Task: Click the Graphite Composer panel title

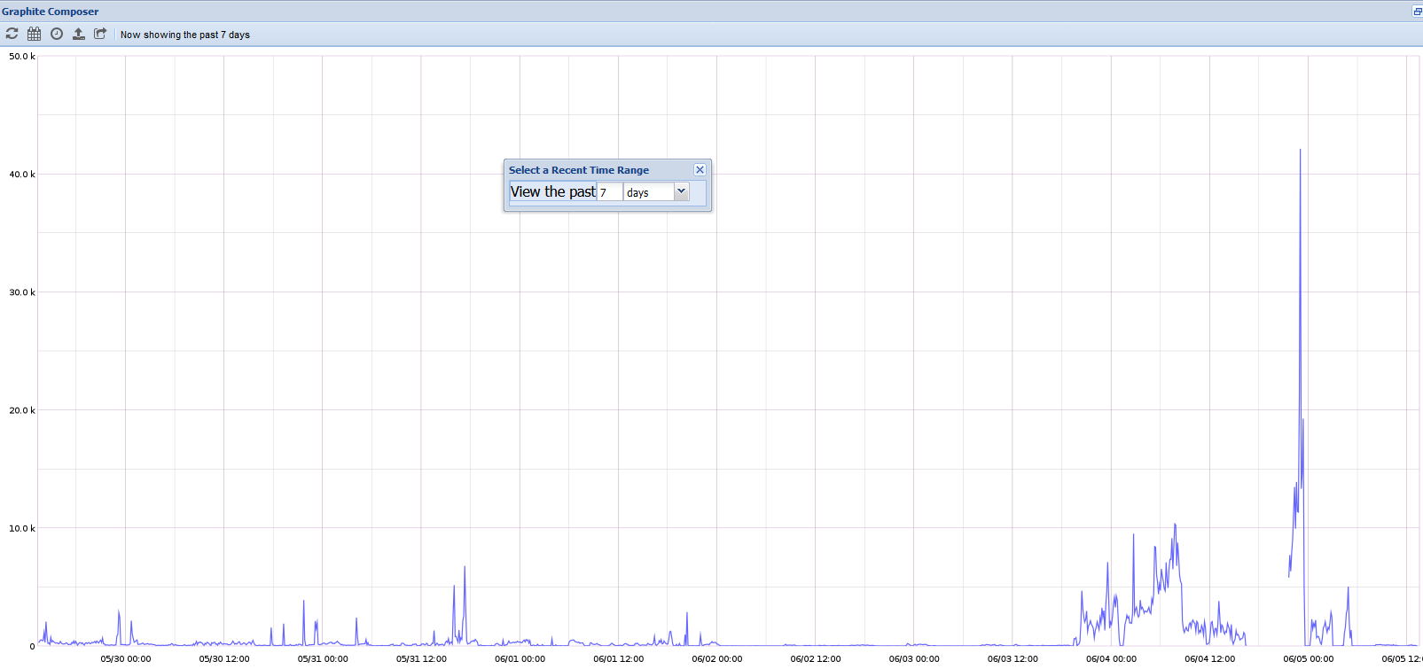Action: click(51, 12)
